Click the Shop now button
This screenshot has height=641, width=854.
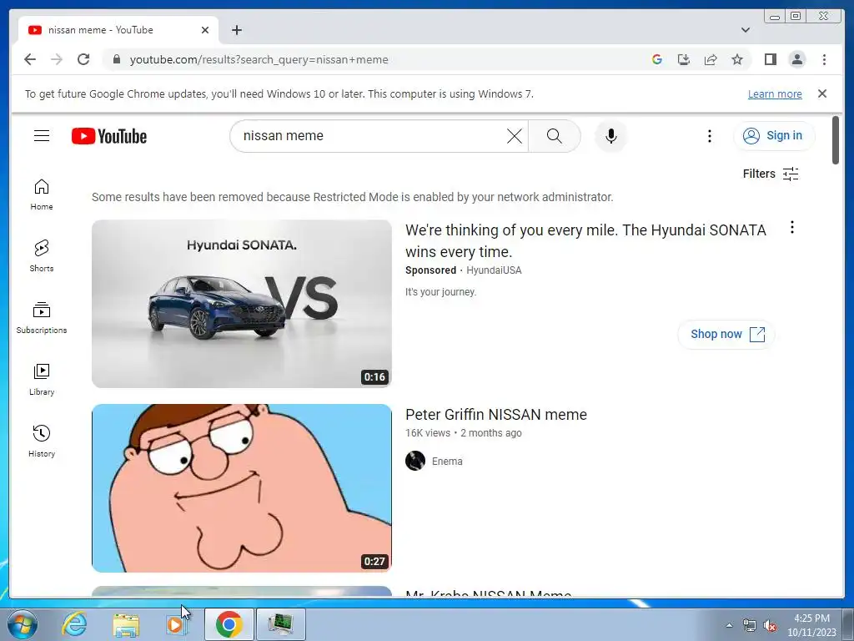(726, 334)
